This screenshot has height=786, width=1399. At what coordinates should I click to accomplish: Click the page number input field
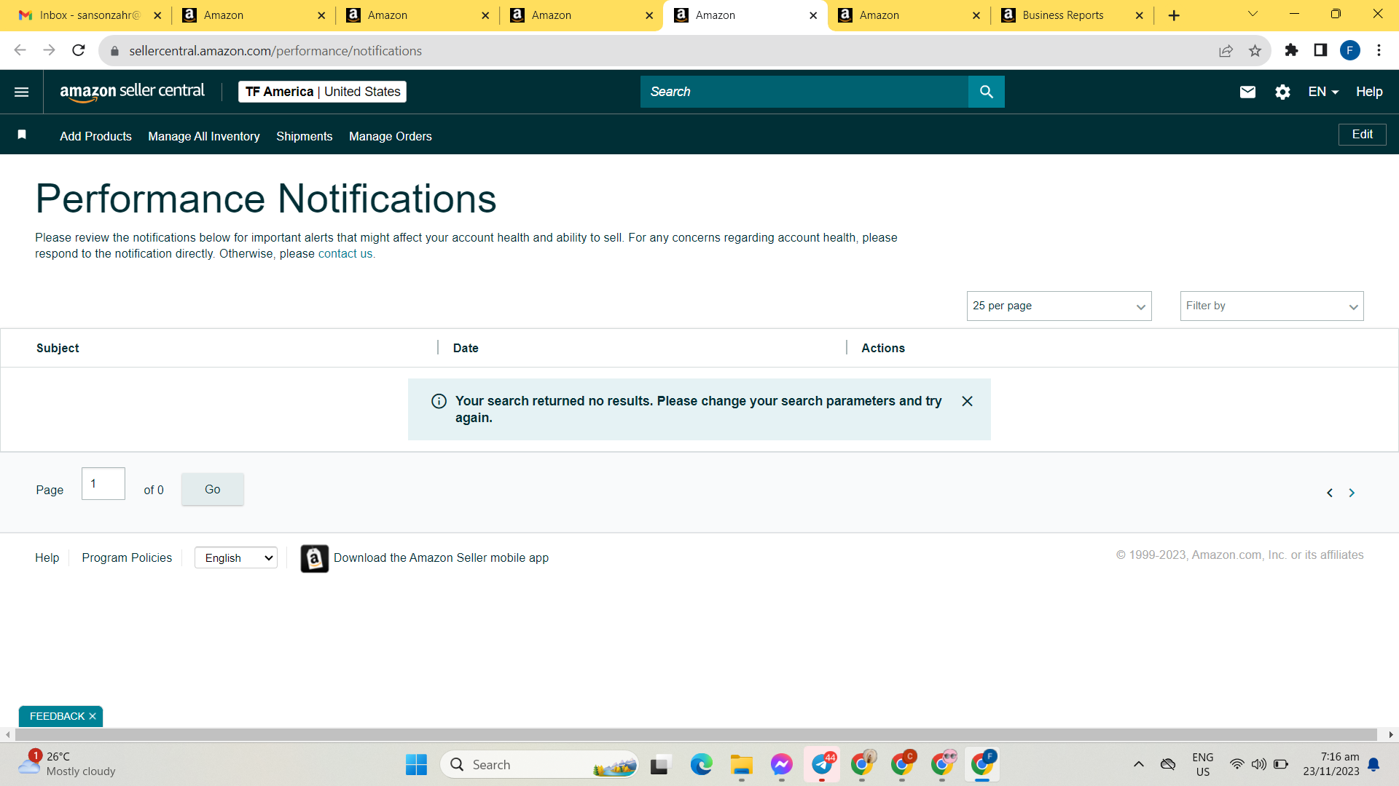pyautogui.click(x=103, y=484)
